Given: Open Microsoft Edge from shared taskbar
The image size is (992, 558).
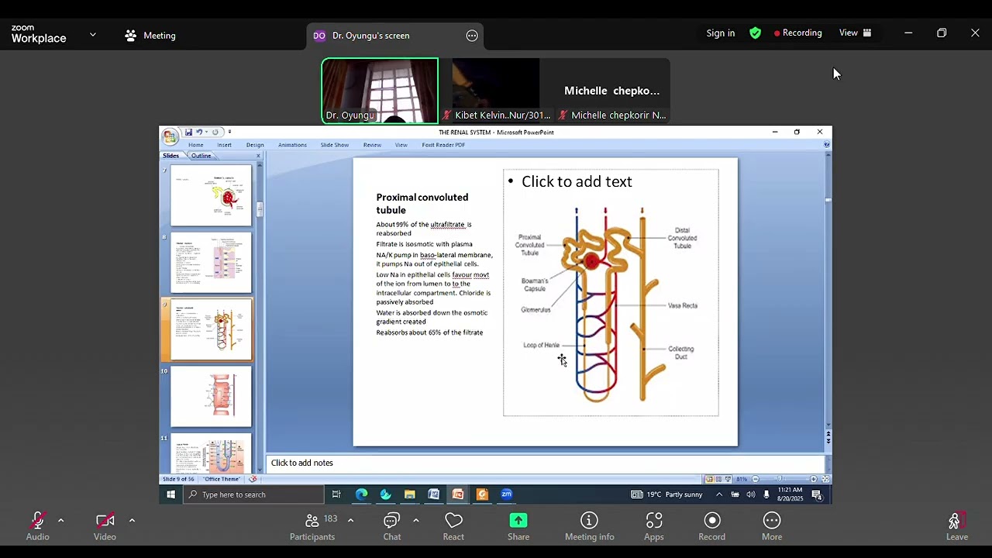Looking at the screenshot, I should [x=361, y=494].
